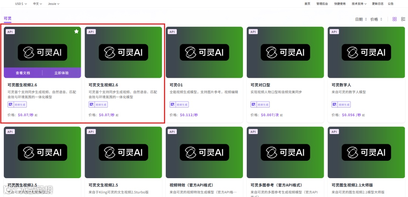Open 管理后台 in top navigation
Image resolution: width=408 pixels, height=197 pixels.
[x=322, y=4]
